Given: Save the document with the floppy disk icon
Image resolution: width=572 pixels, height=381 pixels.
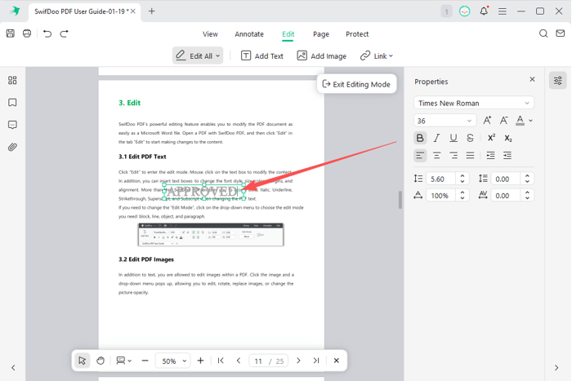Looking at the screenshot, I should tap(10, 33).
